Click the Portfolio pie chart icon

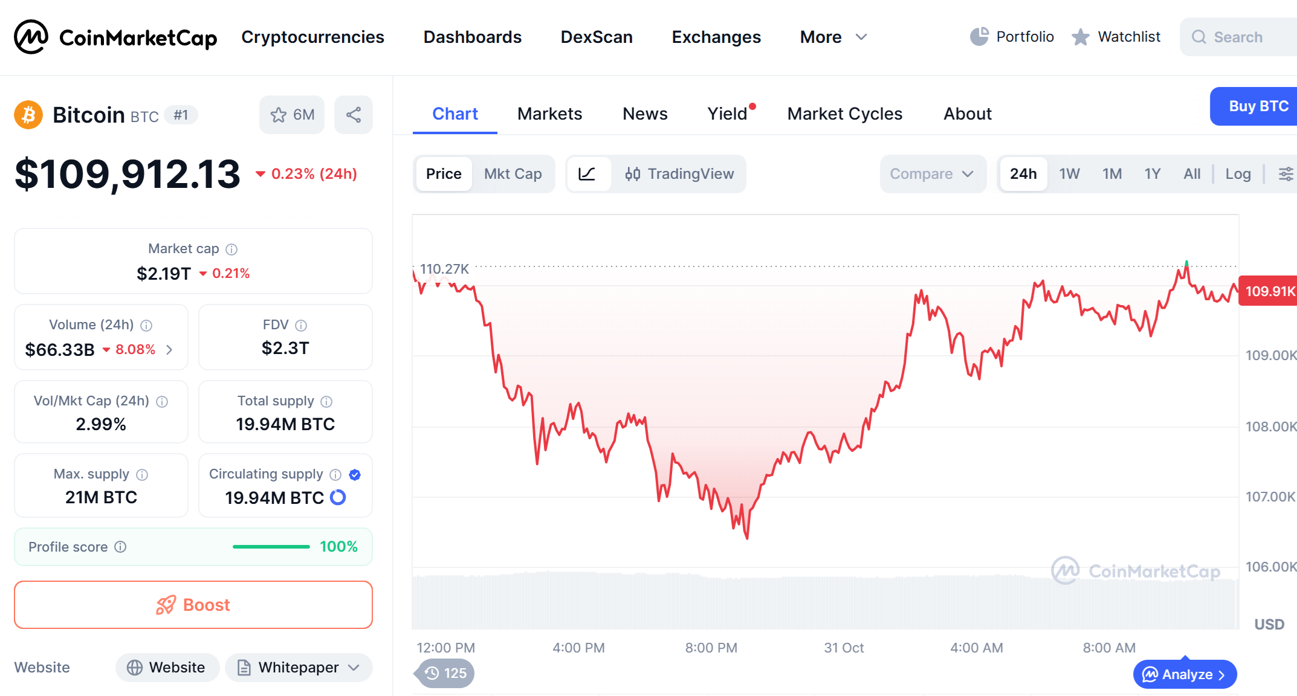[x=979, y=37]
